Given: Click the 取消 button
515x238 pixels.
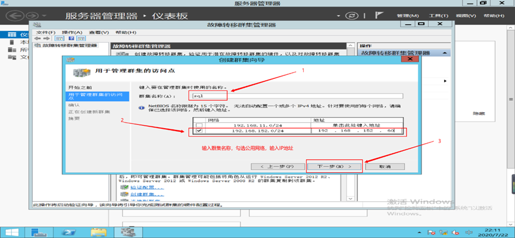Looking at the screenshot, I should tap(385, 166).
